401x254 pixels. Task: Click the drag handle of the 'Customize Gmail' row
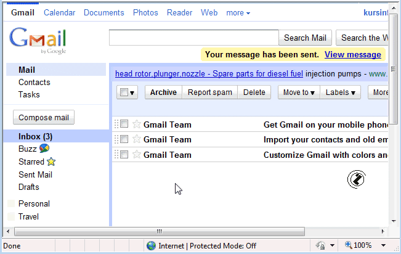tap(116, 154)
